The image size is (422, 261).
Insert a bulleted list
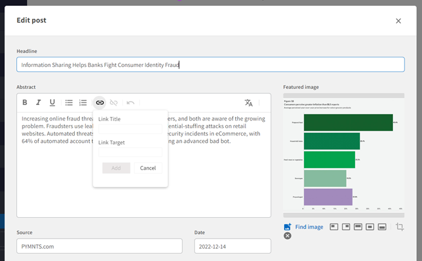click(69, 102)
